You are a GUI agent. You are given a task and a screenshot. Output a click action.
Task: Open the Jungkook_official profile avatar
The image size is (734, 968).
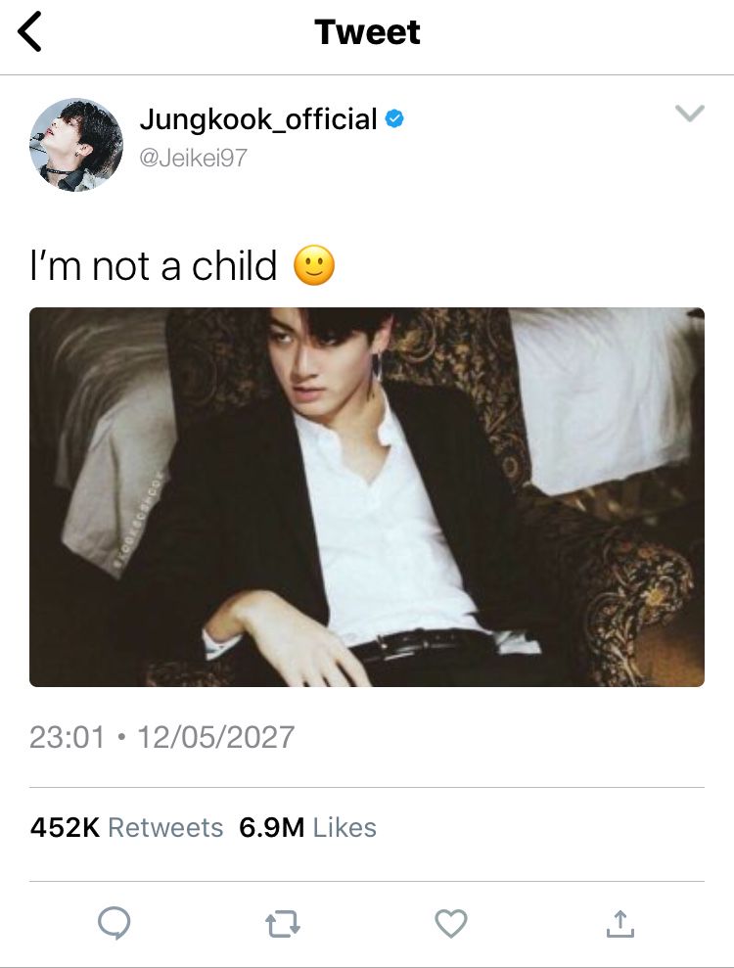click(x=76, y=144)
